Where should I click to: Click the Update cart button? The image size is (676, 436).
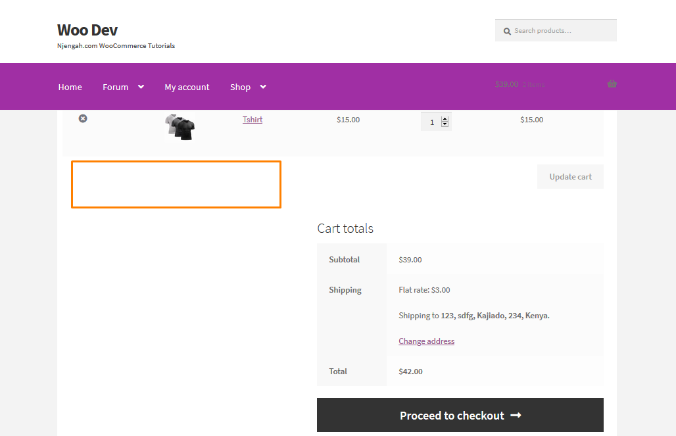point(570,177)
